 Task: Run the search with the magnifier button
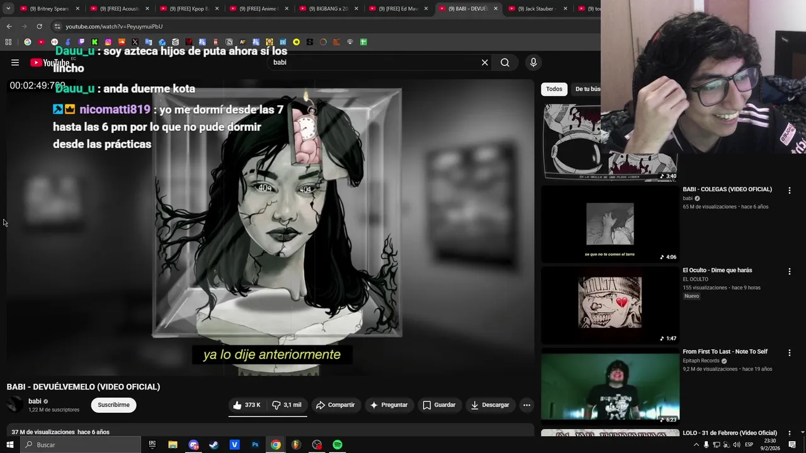click(505, 62)
